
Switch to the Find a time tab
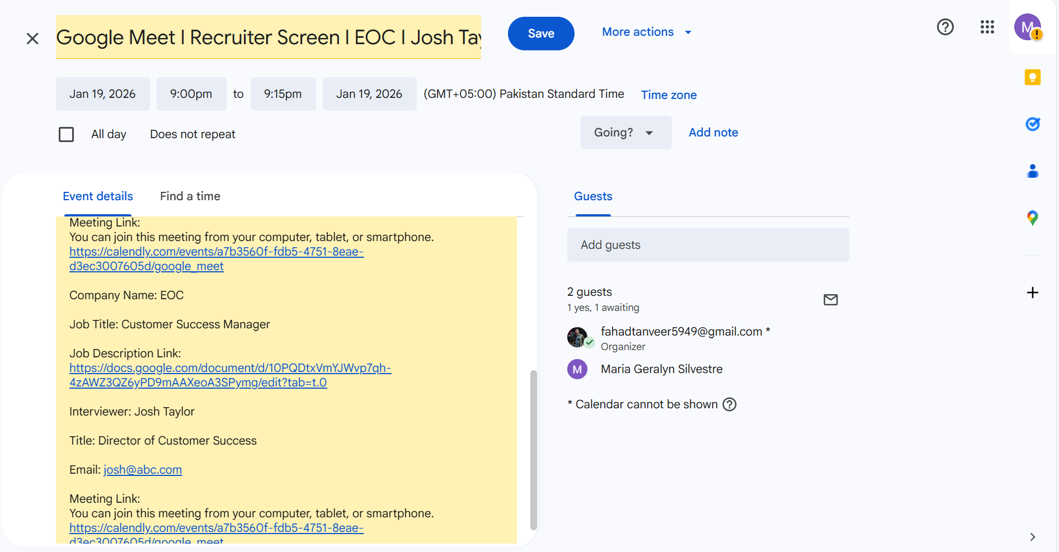pos(190,196)
